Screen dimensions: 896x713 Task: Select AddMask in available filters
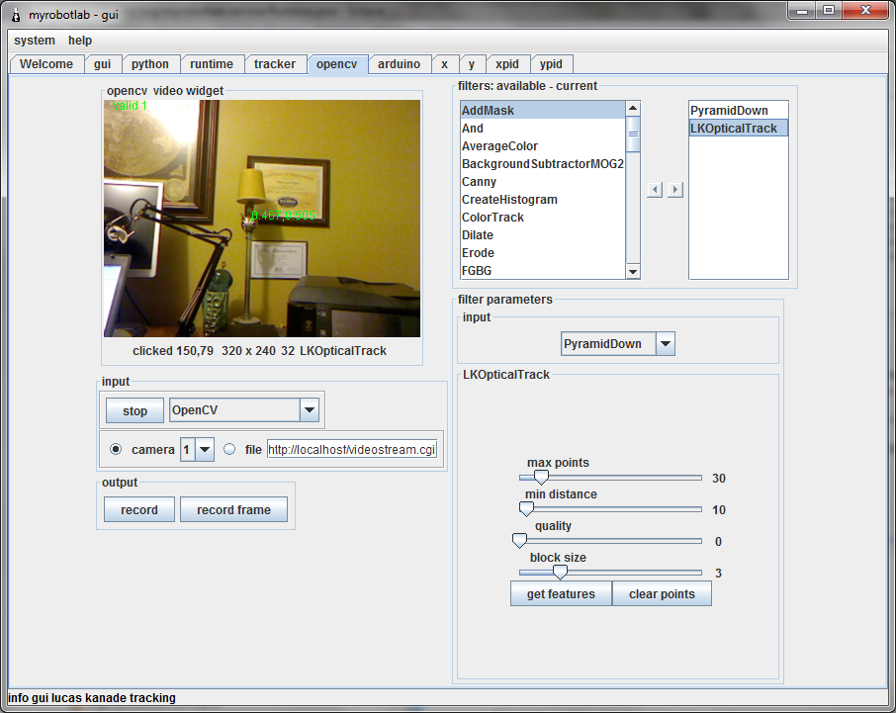tap(542, 111)
